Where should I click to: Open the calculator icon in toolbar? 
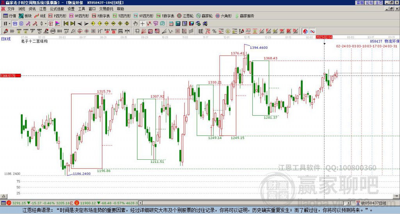178,23
